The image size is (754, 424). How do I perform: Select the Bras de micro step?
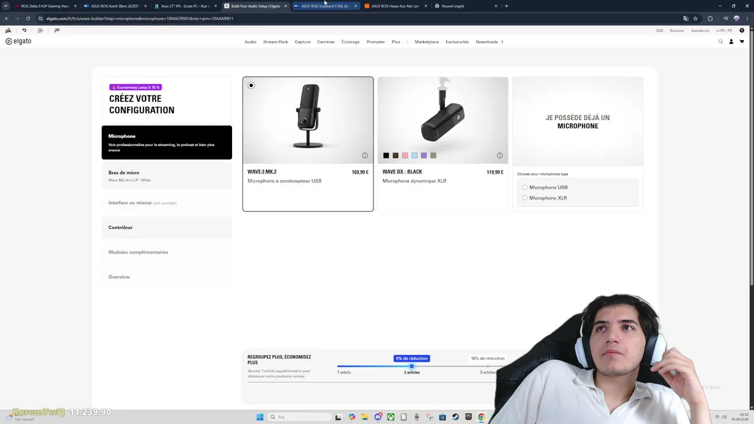pos(167,176)
